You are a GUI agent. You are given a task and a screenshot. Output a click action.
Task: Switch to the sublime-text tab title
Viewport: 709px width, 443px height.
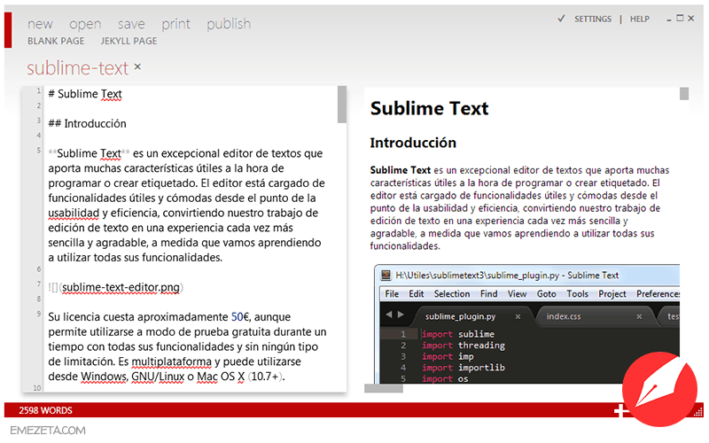pos(78,68)
